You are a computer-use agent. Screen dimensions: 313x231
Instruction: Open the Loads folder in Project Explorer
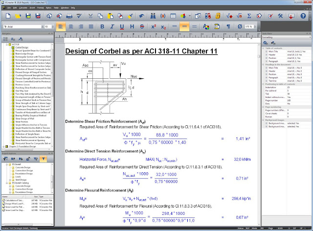(x=18, y=177)
